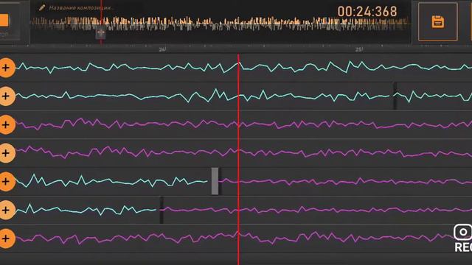Add a clip on the sixth track
472x265 pixels.
(6, 210)
